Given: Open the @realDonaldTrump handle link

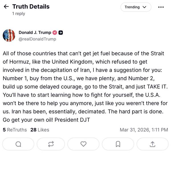Looking at the screenshot, I should tap(37, 39).
